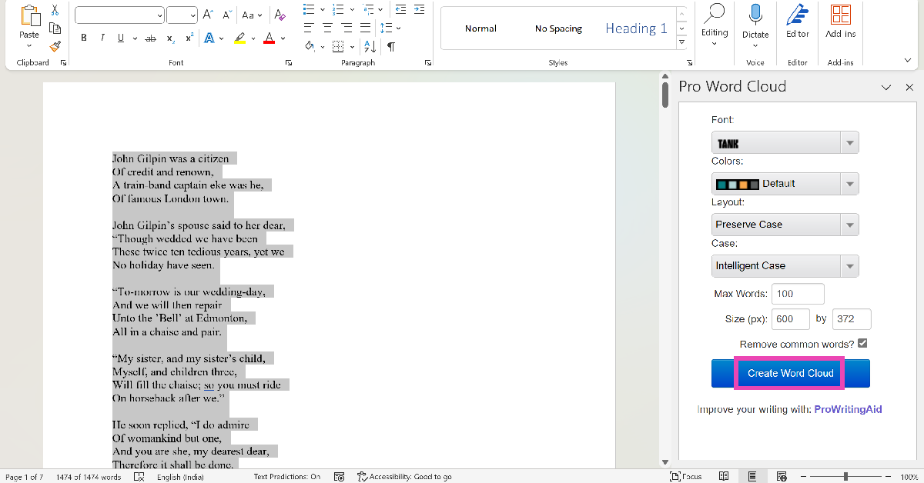The height and width of the screenshot is (483, 924).
Task: Open the Intelligent Case dropdown
Action: click(785, 266)
